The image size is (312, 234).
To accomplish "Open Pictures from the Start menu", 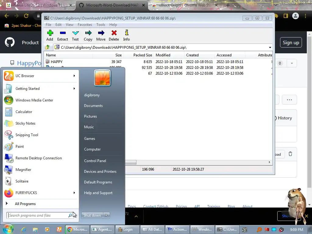I will [90, 116].
